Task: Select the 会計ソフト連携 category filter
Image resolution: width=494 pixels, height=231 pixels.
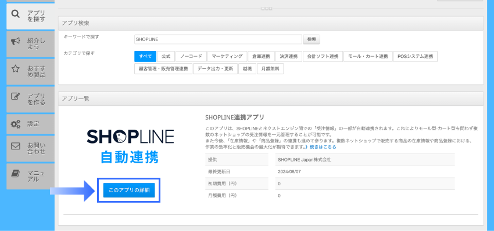Action: pyautogui.click(x=323, y=57)
